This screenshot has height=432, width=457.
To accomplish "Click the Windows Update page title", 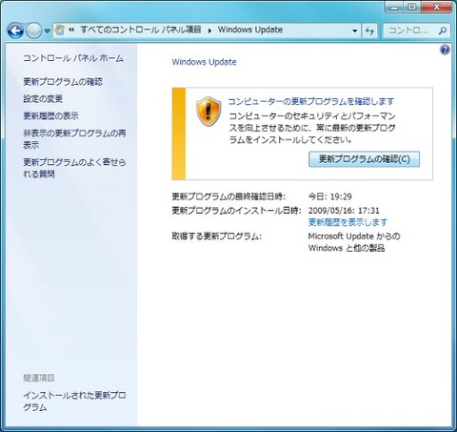I will click(204, 62).
